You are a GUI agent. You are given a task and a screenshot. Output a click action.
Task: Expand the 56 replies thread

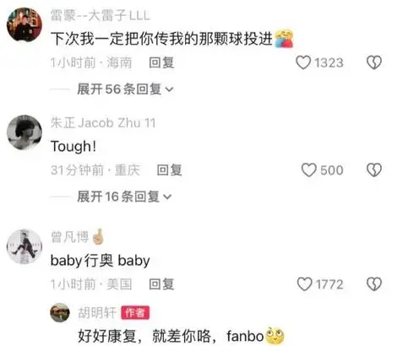point(125,89)
